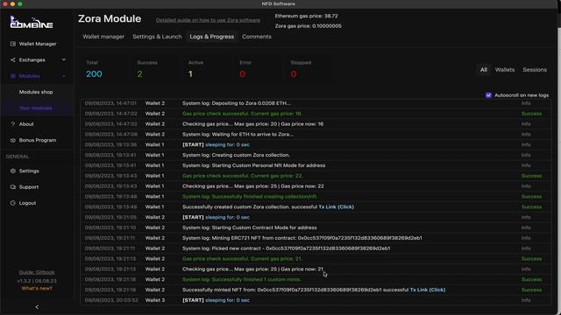The width and height of the screenshot is (561, 315).
Task: Open the Wallet manager tab
Action: tap(103, 37)
